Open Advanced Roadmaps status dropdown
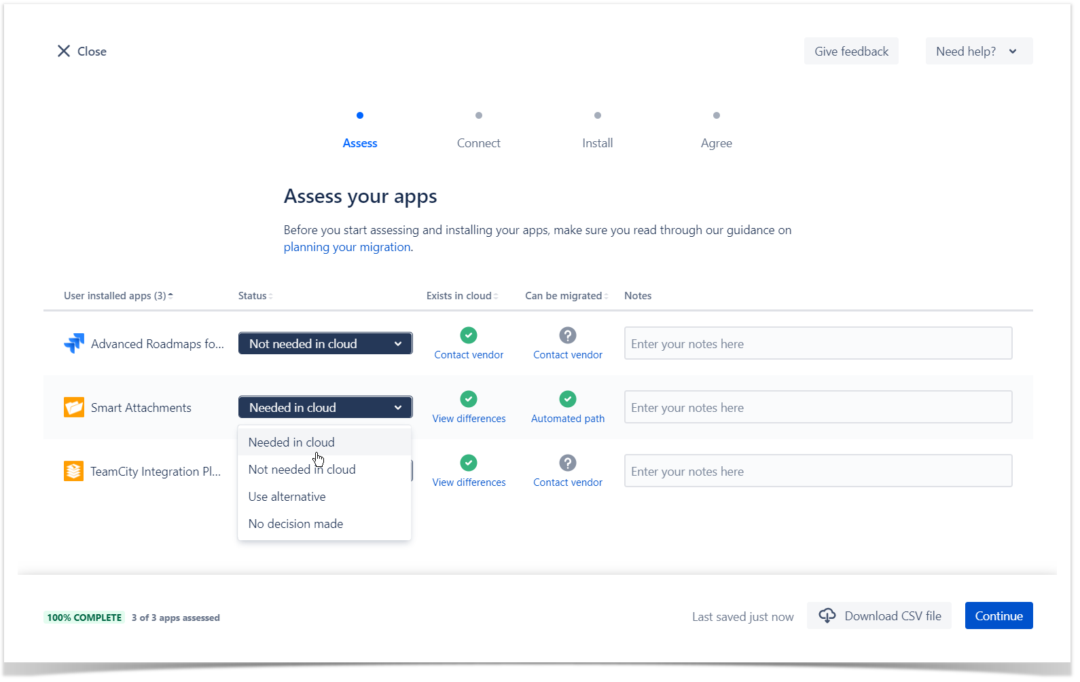 point(325,343)
